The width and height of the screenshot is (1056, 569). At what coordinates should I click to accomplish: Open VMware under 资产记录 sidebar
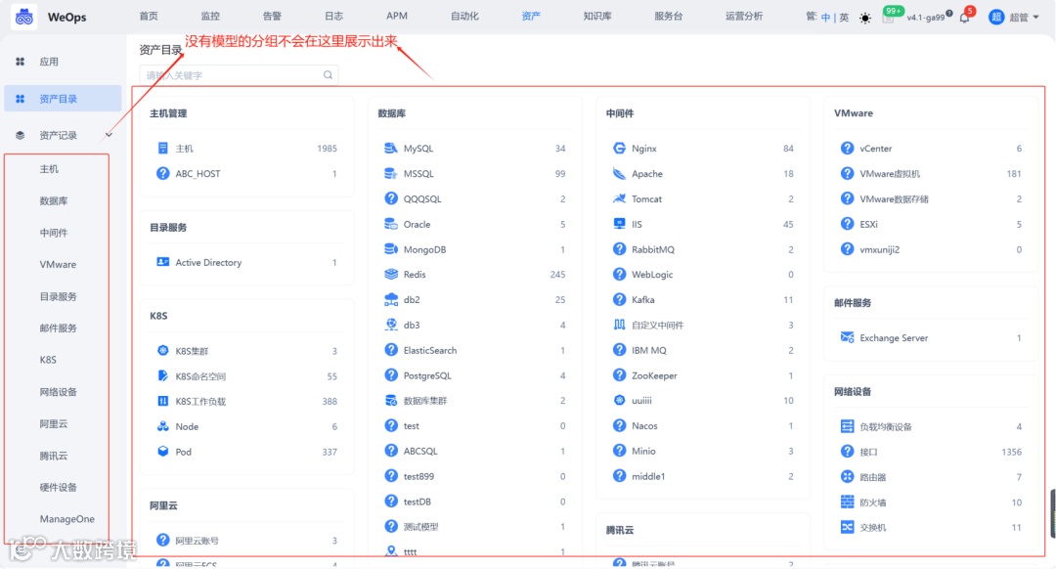(58, 265)
